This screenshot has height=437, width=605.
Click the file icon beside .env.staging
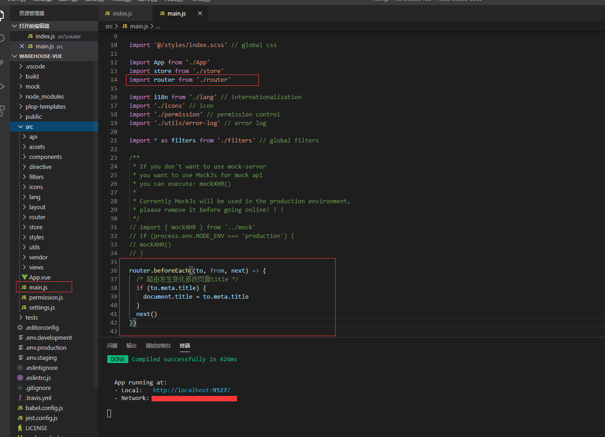(x=21, y=358)
